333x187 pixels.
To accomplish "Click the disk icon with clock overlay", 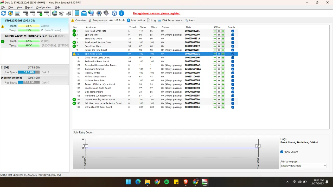I will pyautogui.click(x=33, y=13).
